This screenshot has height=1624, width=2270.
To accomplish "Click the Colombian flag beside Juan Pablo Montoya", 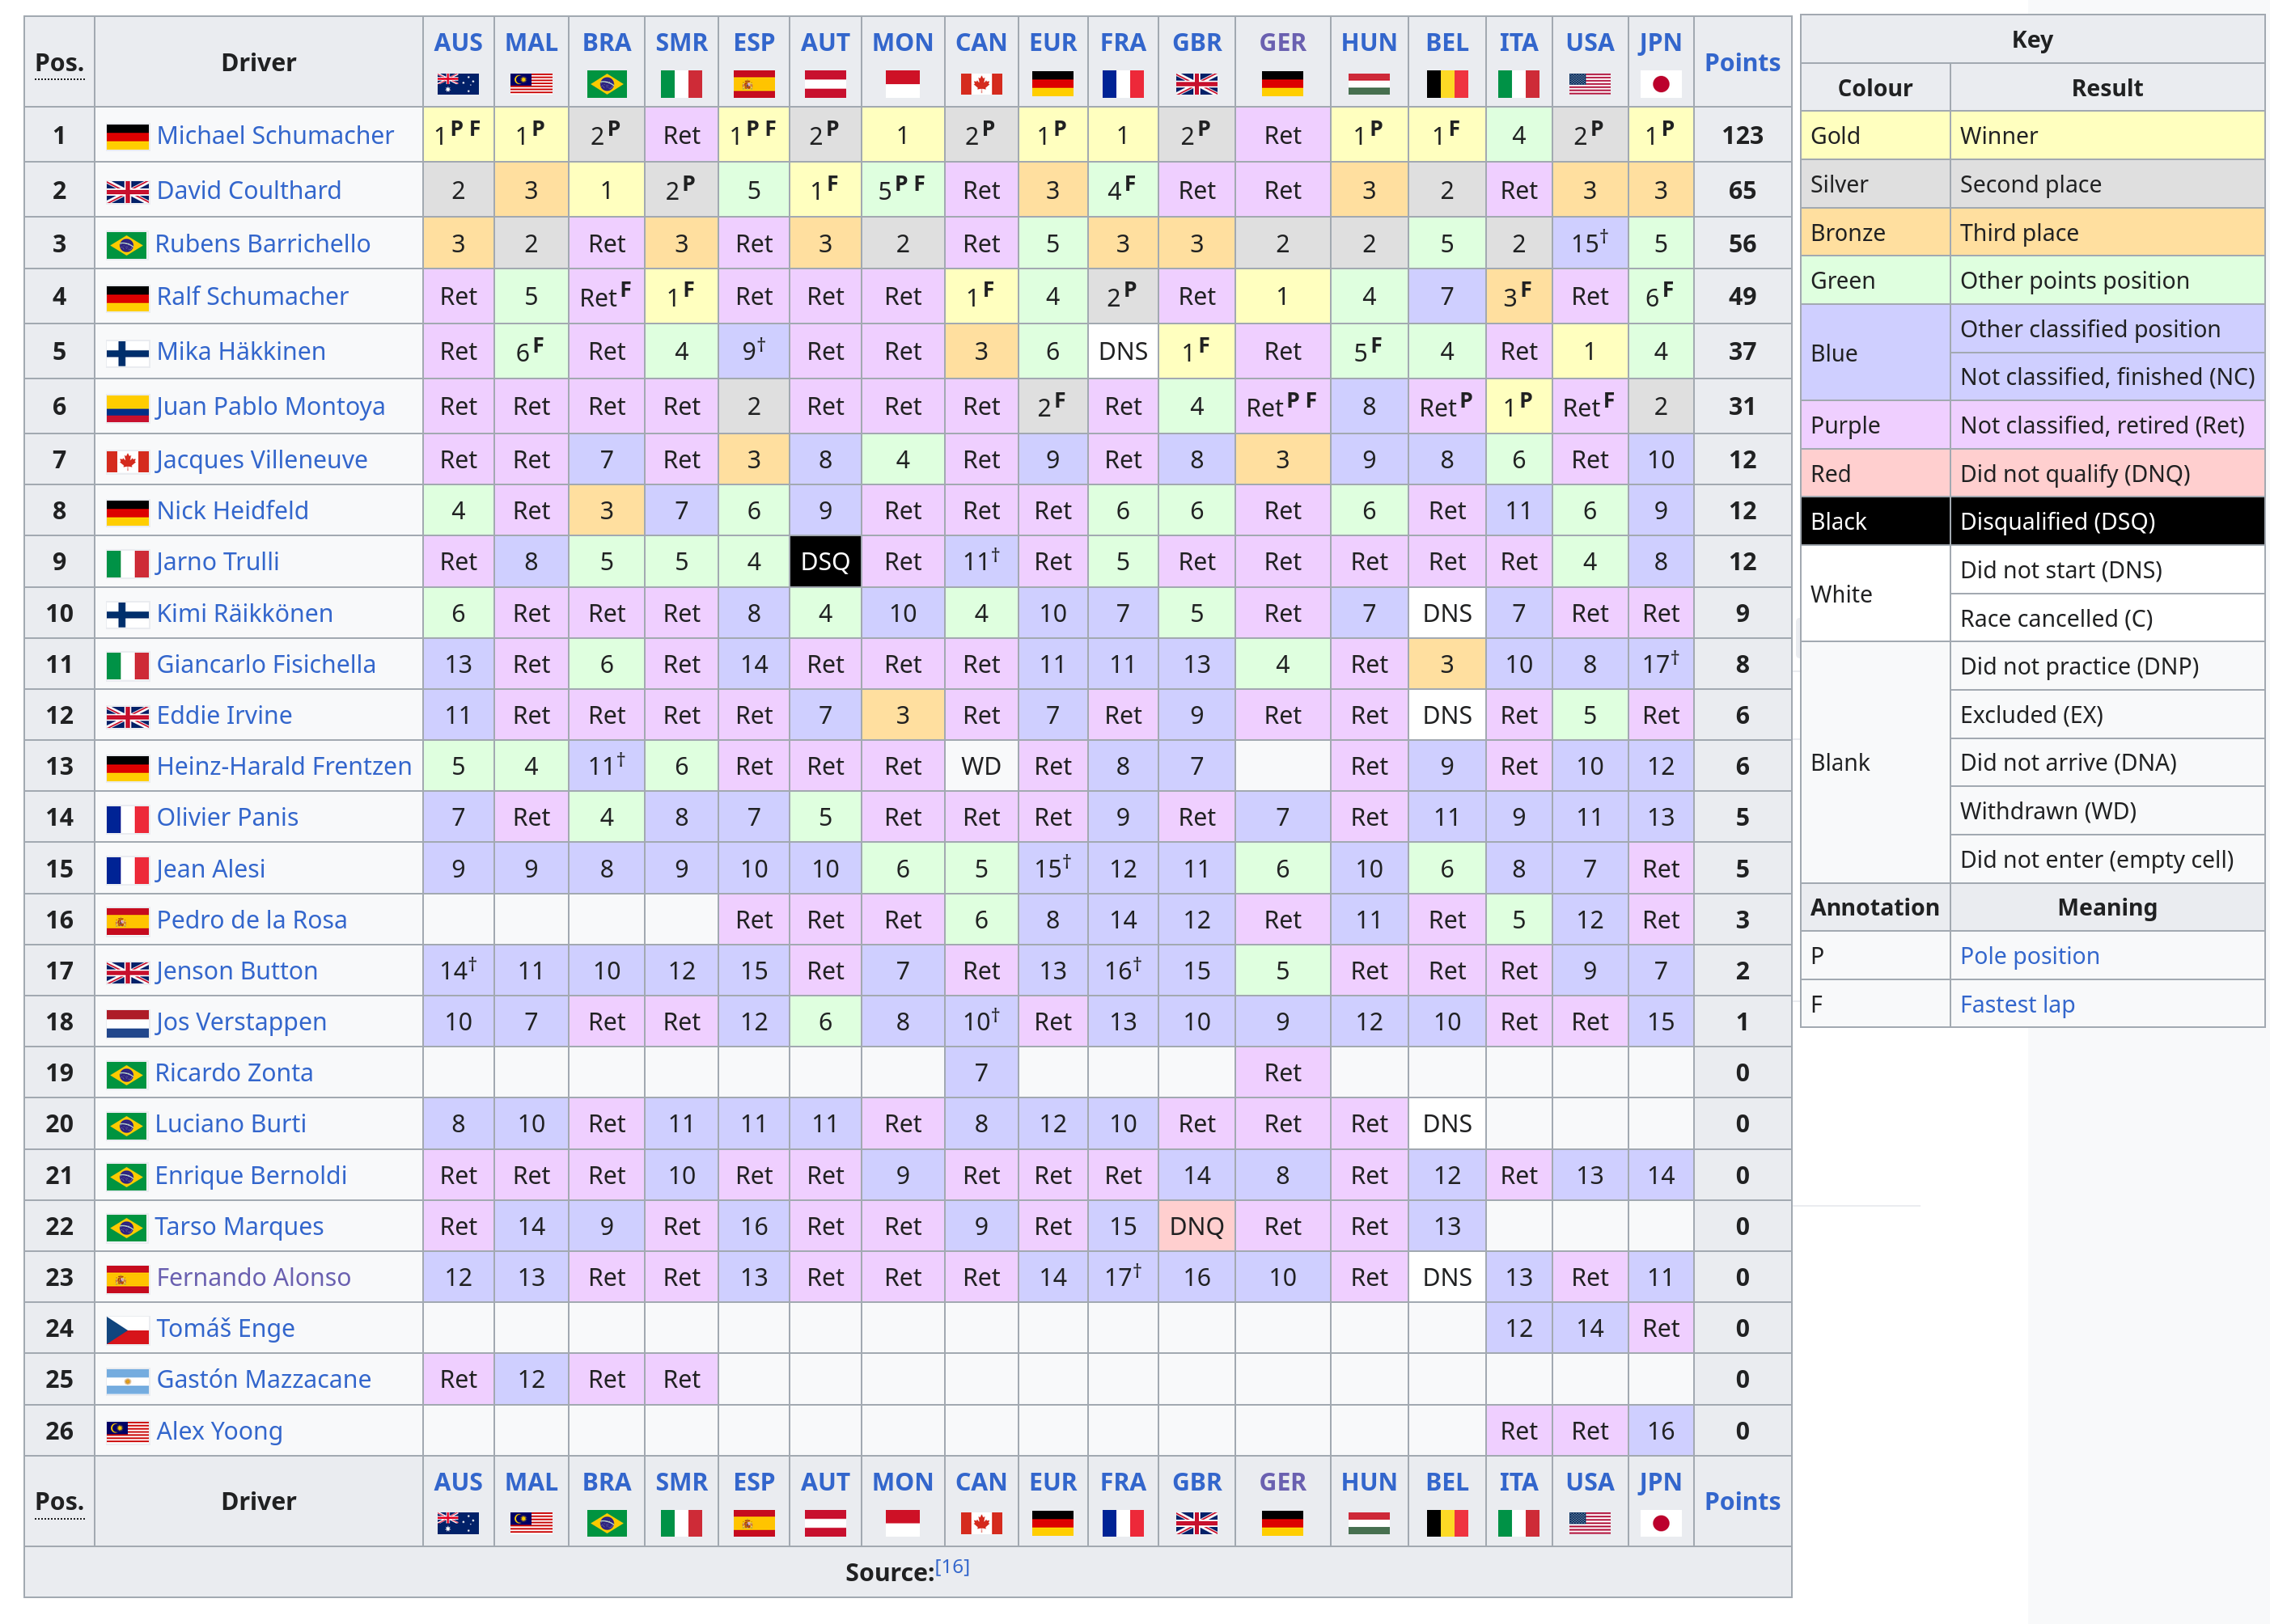I will (127, 407).
